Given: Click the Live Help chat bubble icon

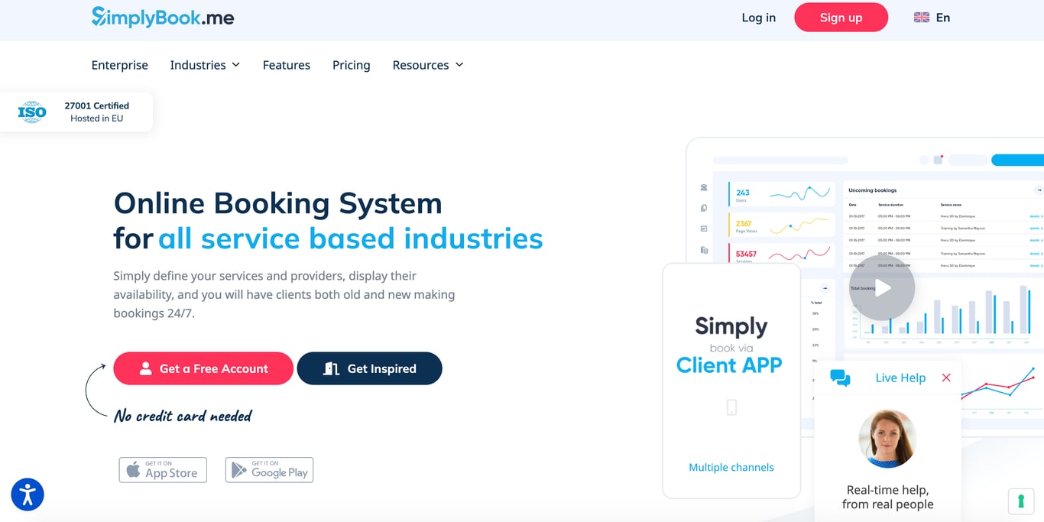Looking at the screenshot, I should pos(840,378).
